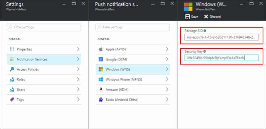Expand Apple (APNS) chevron

click(x=167, y=49)
